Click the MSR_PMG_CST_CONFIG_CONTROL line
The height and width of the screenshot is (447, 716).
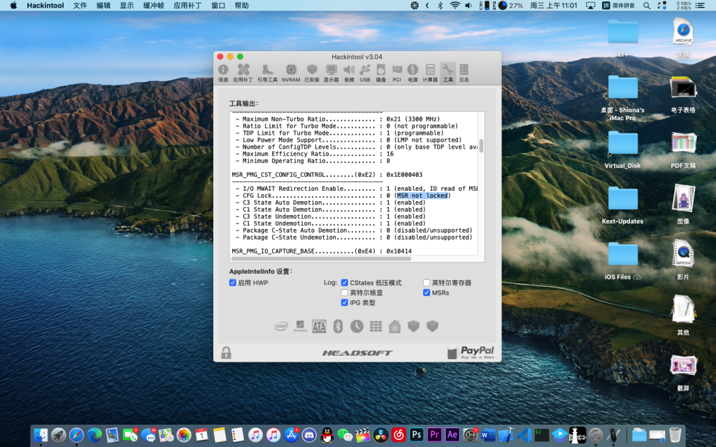[327, 175]
